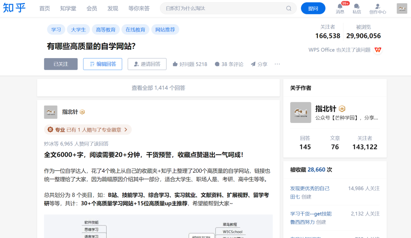Click the blue 提问 button
The height and width of the screenshot is (238, 411).
point(313,8)
